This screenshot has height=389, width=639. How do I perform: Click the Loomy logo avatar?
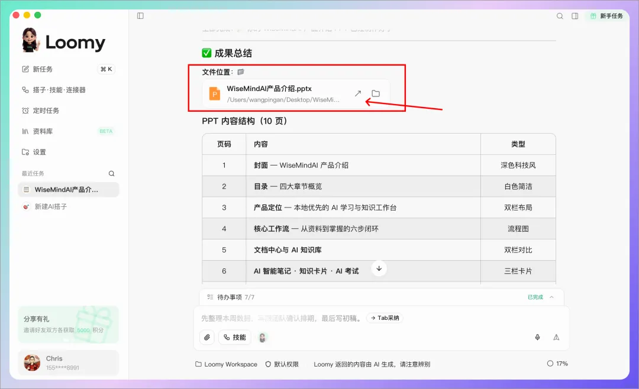[31, 40]
